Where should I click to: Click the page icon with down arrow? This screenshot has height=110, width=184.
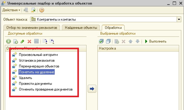[x=45, y=41]
